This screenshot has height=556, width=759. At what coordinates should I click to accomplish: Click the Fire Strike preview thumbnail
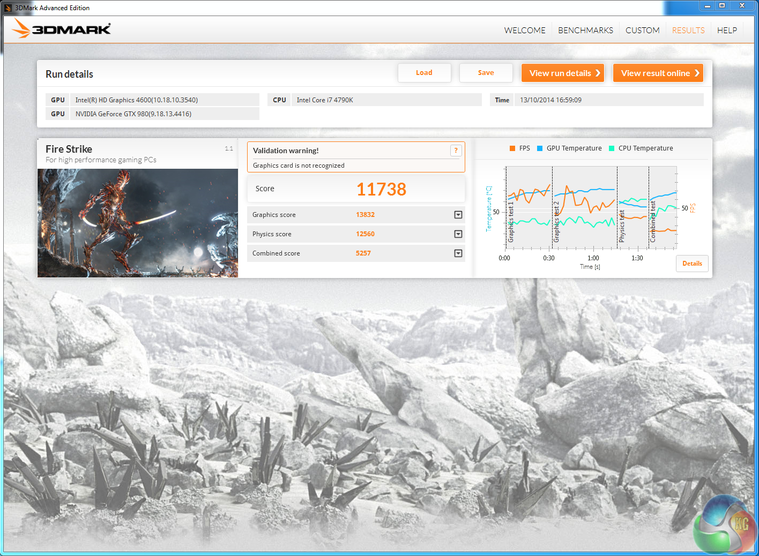138,223
